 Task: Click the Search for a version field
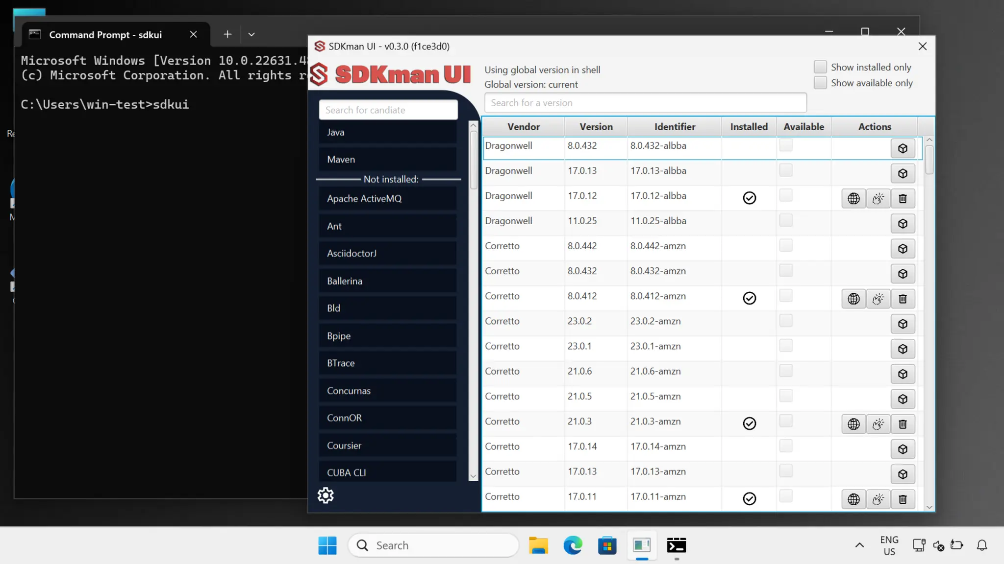pyautogui.click(x=645, y=103)
